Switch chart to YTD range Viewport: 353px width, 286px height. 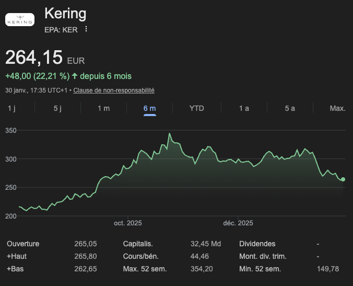tap(196, 108)
